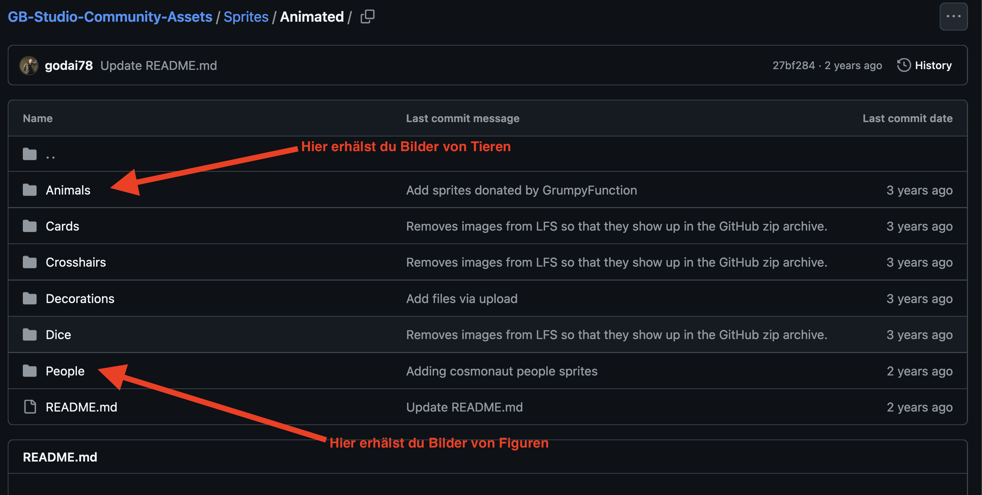This screenshot has width=982, height=495.
Task: Click the History clock icon
Action: tap(904, 65)
